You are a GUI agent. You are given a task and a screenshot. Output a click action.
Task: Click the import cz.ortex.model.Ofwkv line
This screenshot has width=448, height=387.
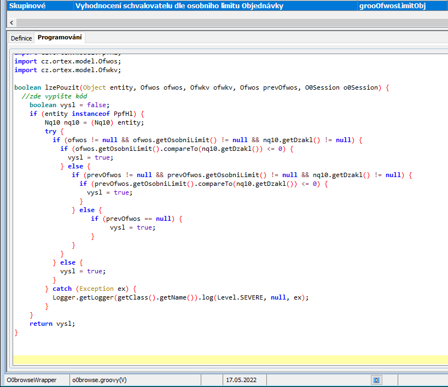click(x=67, y=70)
